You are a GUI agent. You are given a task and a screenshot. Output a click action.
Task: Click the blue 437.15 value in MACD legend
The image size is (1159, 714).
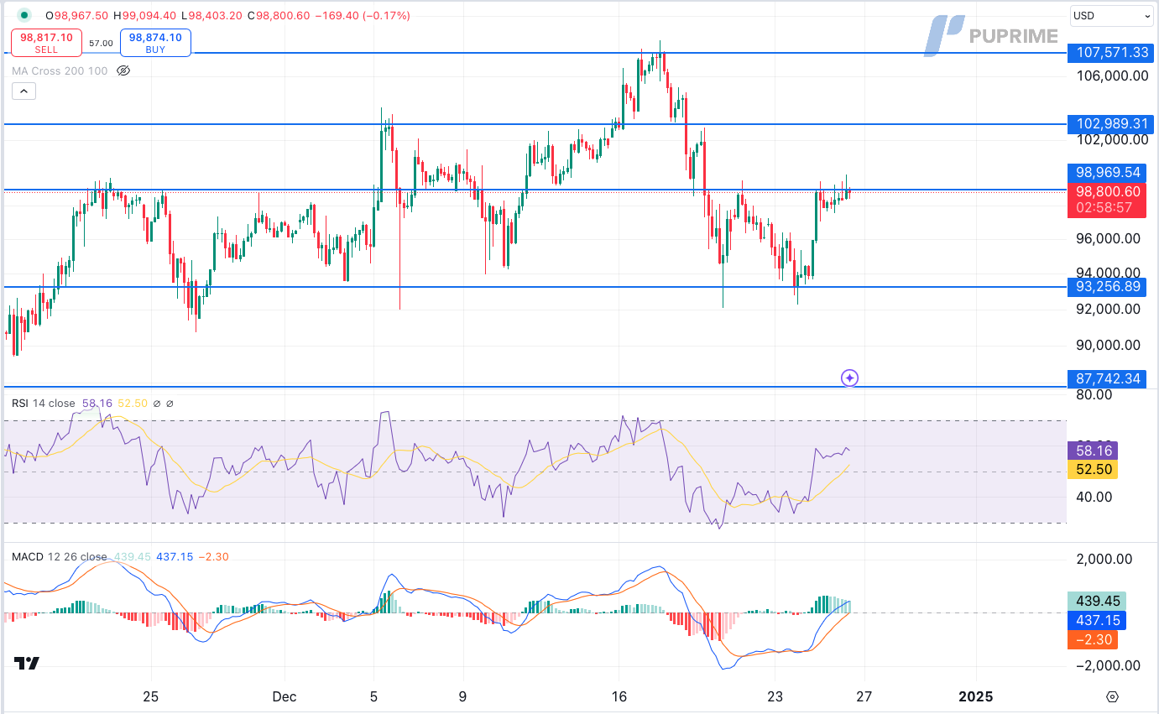(175, 556)
